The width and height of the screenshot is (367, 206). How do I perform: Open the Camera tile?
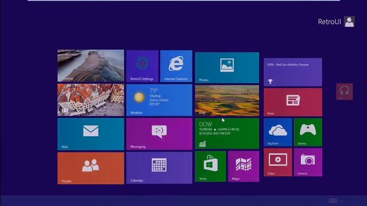pos(308,163)
